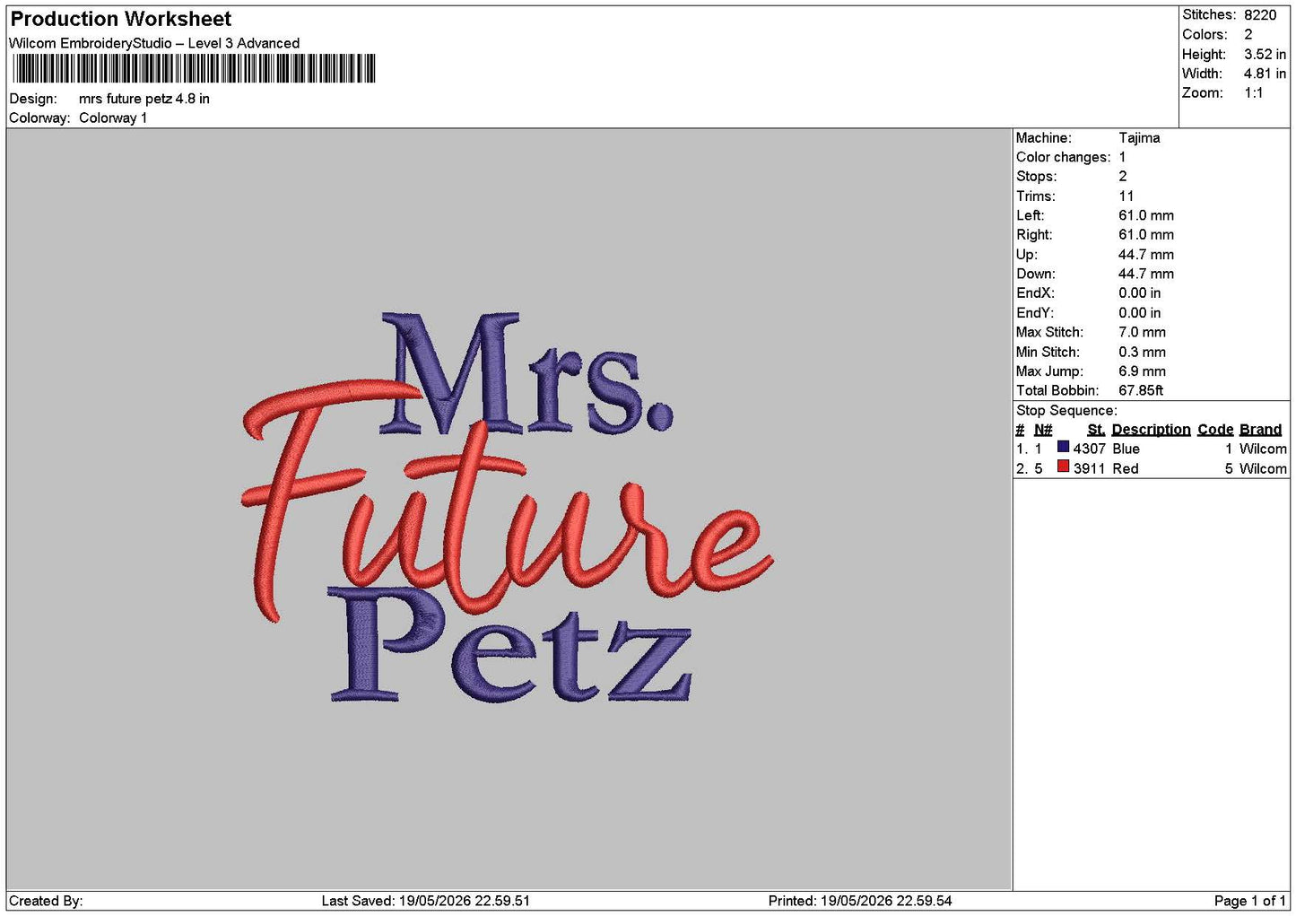
Task: Click the 'Right:' label
Action: click(1034, 235)
